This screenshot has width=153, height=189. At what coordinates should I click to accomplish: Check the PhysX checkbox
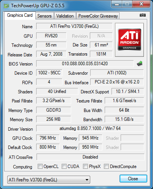85,167
